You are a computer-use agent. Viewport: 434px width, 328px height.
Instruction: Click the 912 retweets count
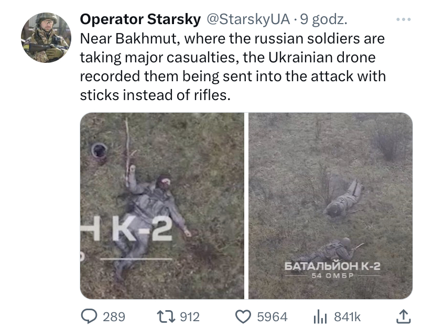coord(190,316)
